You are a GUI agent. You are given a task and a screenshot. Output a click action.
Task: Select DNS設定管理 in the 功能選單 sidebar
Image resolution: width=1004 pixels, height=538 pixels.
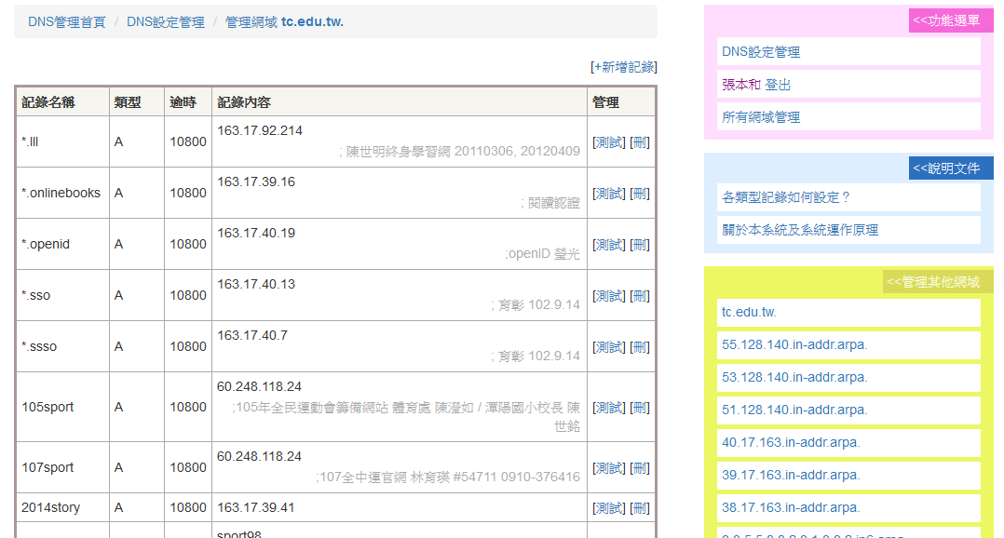pos(761,52)
